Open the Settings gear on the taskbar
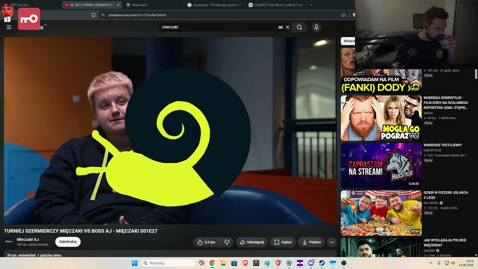This screenshot has height=269, width=478. click(289, 263)
